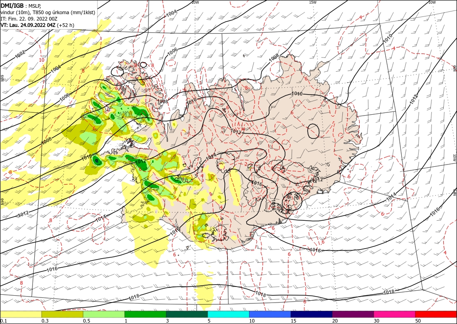Pick the light green 0.5–1 legend swatch
Image resolution: width=457 pixels, height=324 pixels.
pyautogui.click(x=104, y=314)
